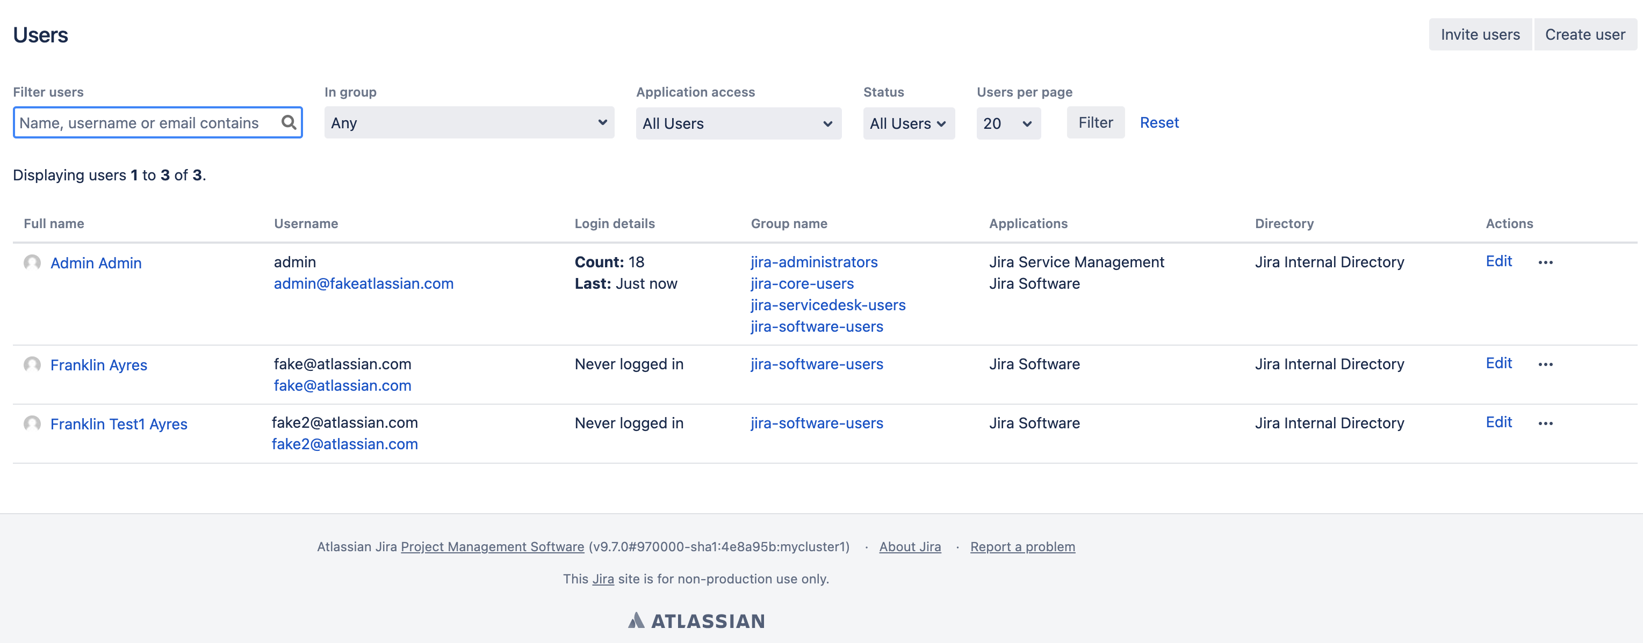The width and height of the screenshot is (1643, 643).
Task: Open the Application access dropdown
Action: coord(738,123)
